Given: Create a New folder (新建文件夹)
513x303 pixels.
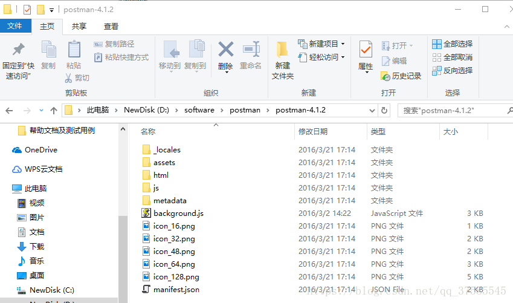Looking at the screenshot, I should pyautogui.click(x=282, y=60).
